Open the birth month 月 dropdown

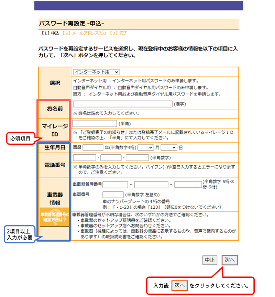pos(145,147)
